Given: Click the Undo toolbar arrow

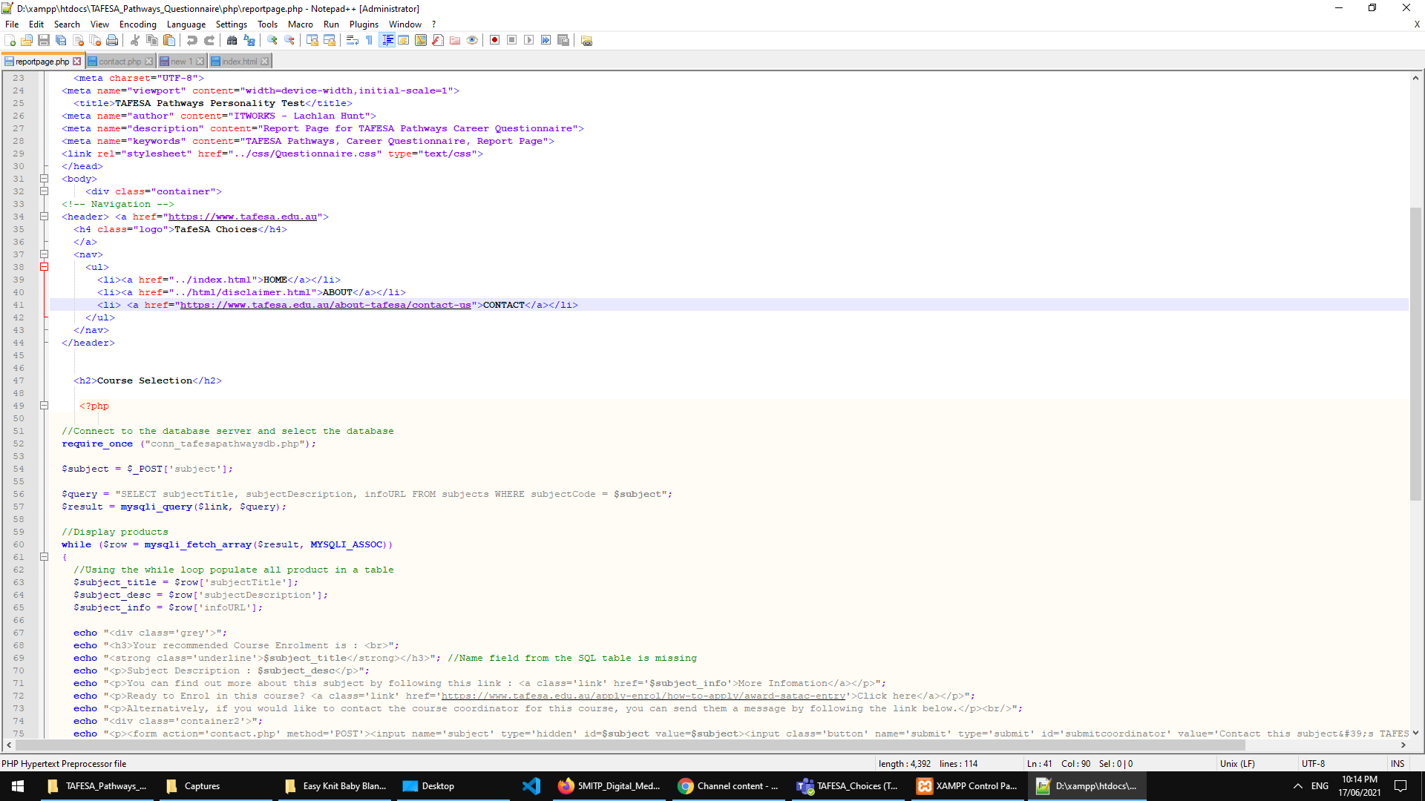Looking at the screenshot, I should click(192, 40).
